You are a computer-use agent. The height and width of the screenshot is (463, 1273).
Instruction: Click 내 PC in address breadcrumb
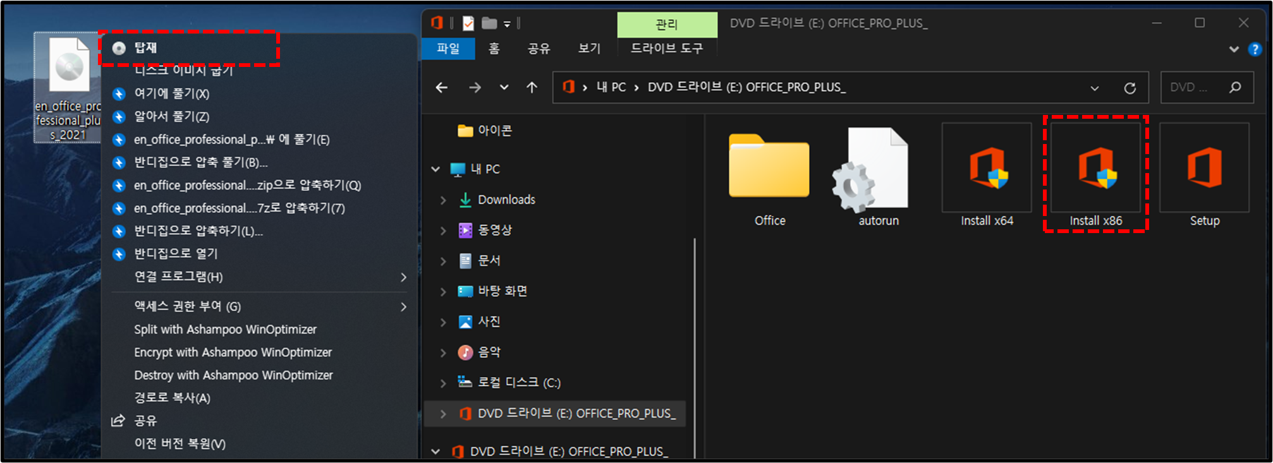(611, 87)
